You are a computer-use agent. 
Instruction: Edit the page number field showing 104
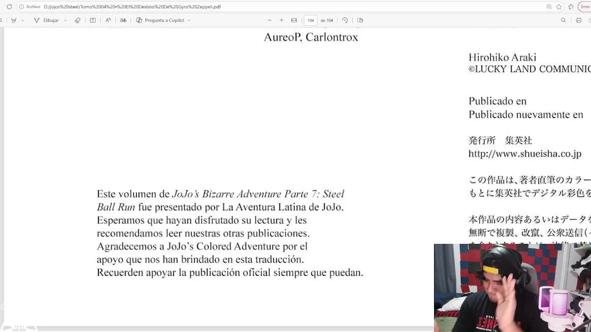pos(311,20)
